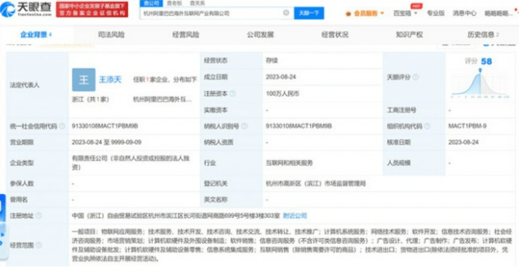Clear the search box with the X icon
The width and height of the screenshot is (522, 269).
(286, 12)
